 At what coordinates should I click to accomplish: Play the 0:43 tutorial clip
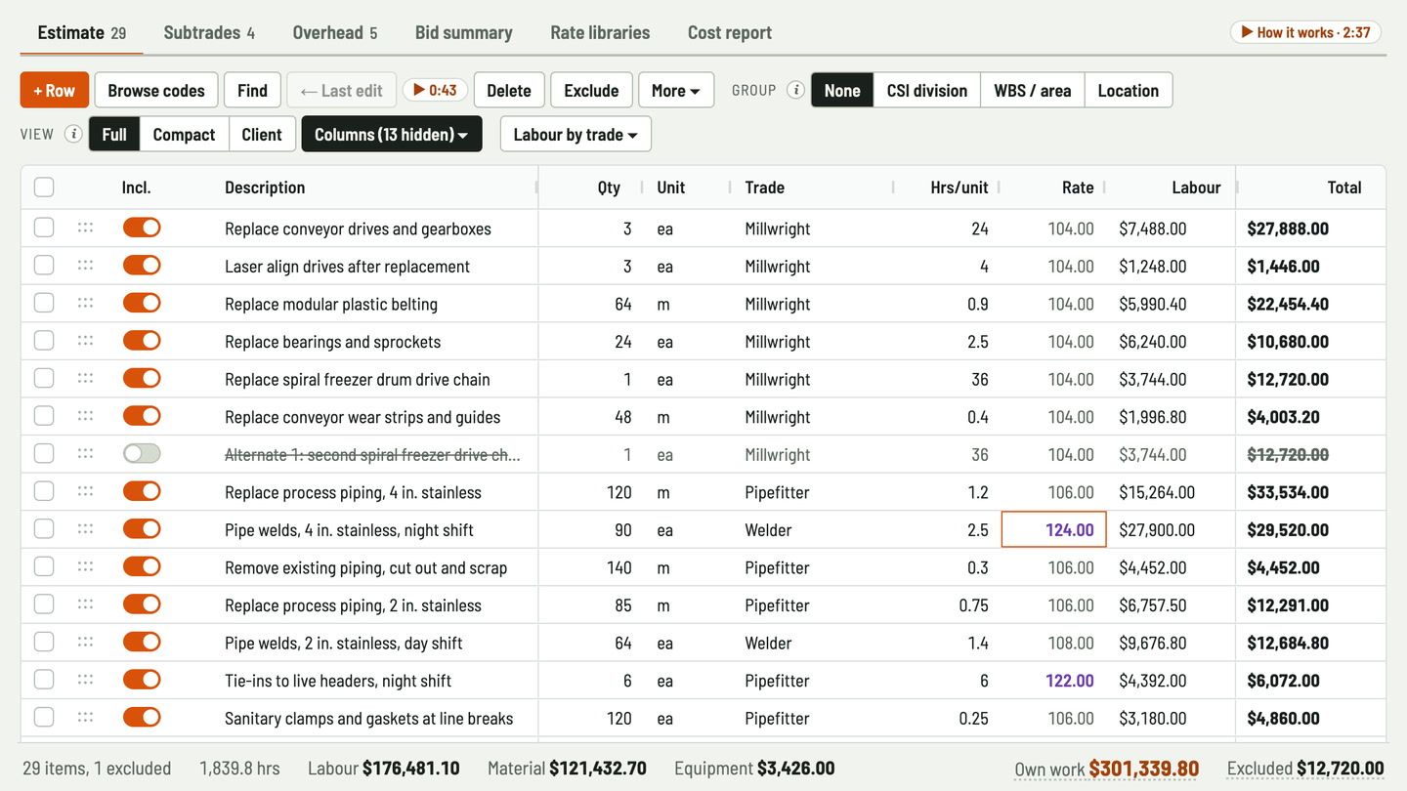tap(436, 91)
